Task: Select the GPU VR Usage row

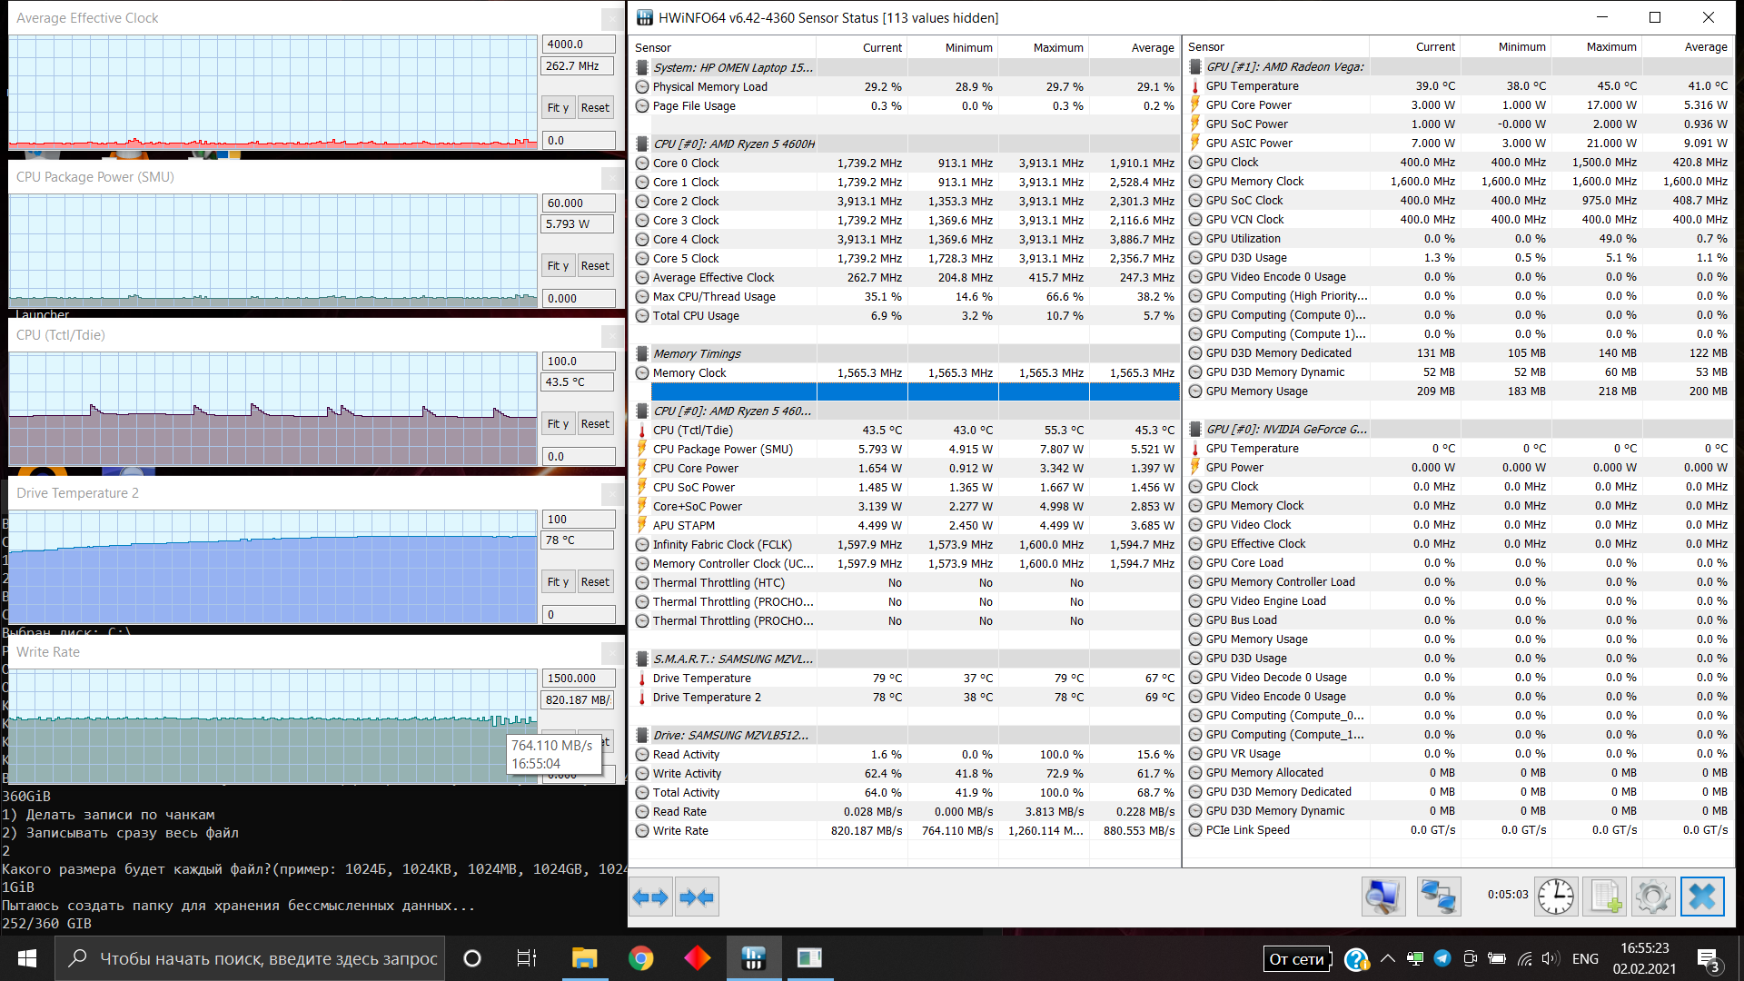Action: tap(1460, 754)
